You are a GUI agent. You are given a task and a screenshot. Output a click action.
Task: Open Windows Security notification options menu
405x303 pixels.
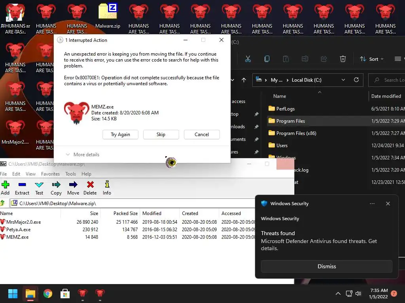(x=372, y=204)
